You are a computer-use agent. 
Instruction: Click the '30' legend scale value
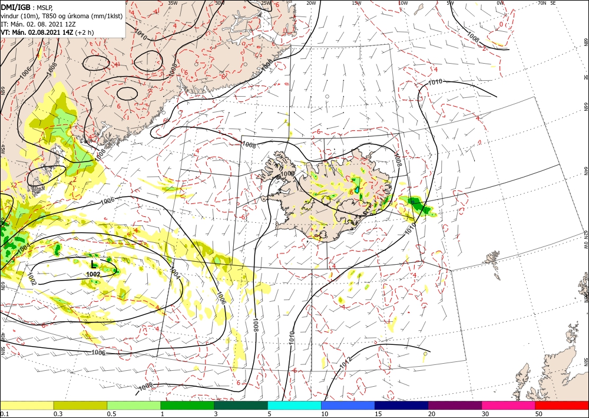485,414
